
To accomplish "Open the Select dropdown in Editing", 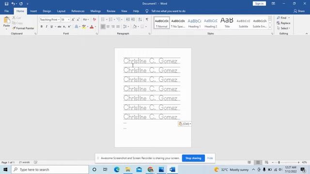I will [284, 29].
